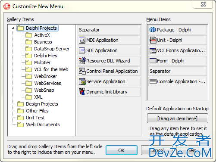The image size is (216, 162).
Task: Select the Business tree label
Action: (x=43, y=42)
